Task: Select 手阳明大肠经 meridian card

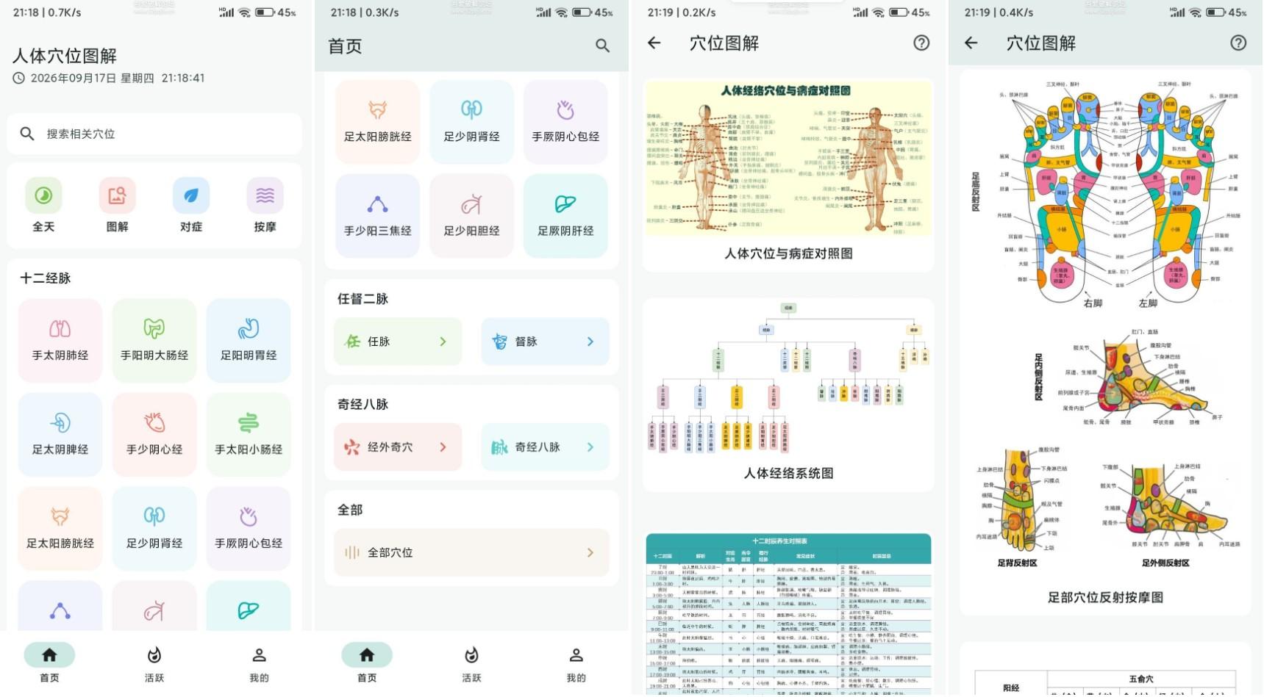Action: pyautogui.click(x=154, y=340)
